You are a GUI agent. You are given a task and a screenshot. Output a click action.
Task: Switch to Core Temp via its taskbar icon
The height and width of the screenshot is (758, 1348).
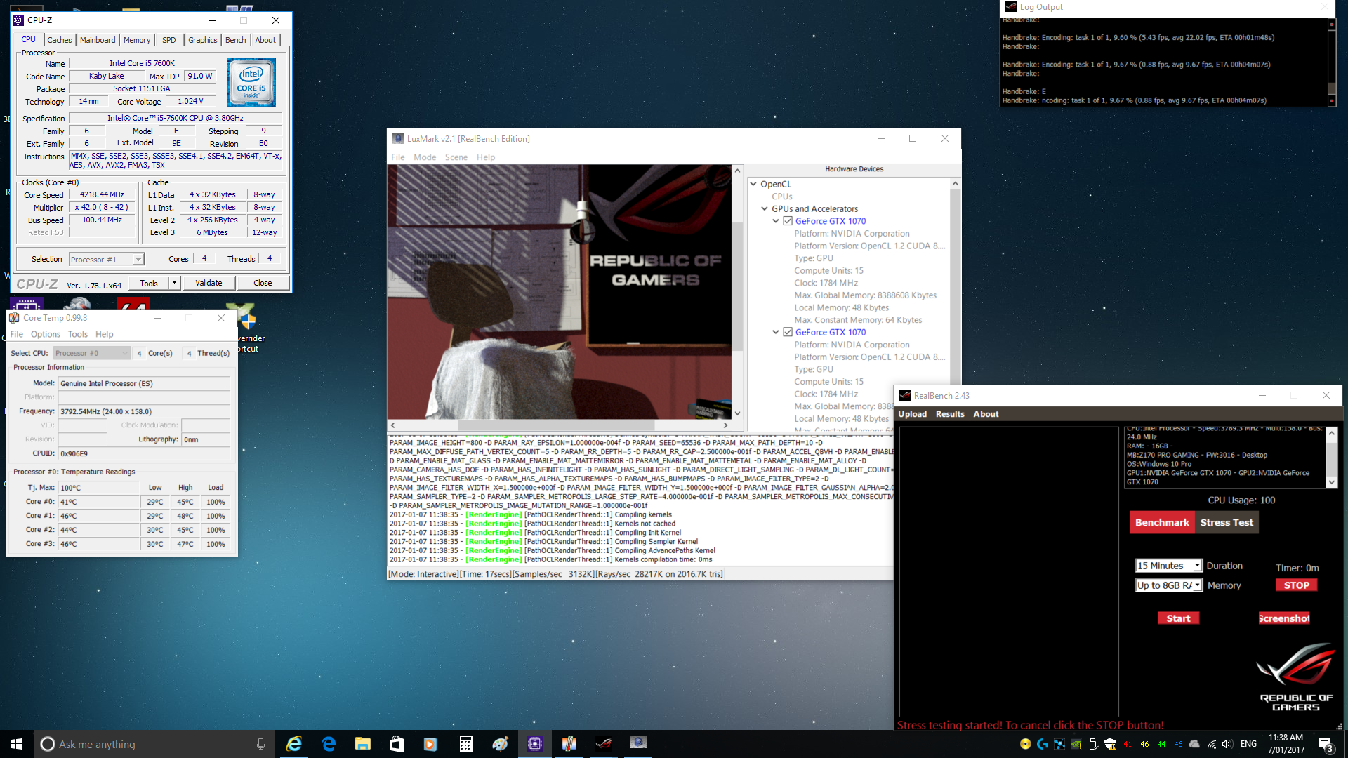pos(569,744)
